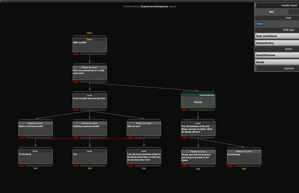Click End label below 'You.' node

90,168
